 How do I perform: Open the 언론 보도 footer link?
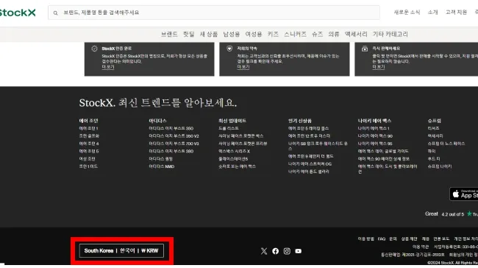point(441,239)
